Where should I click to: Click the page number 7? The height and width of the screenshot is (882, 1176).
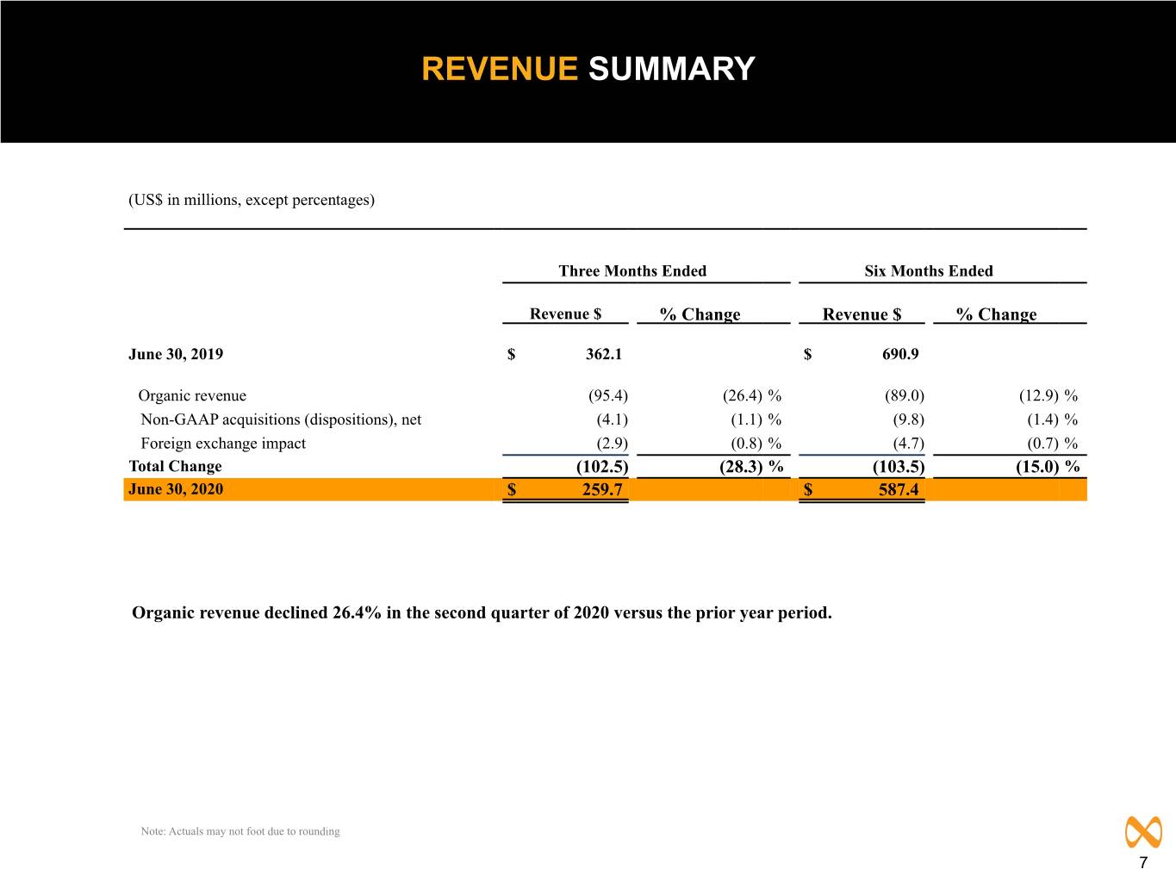(x=1143, y=864)
